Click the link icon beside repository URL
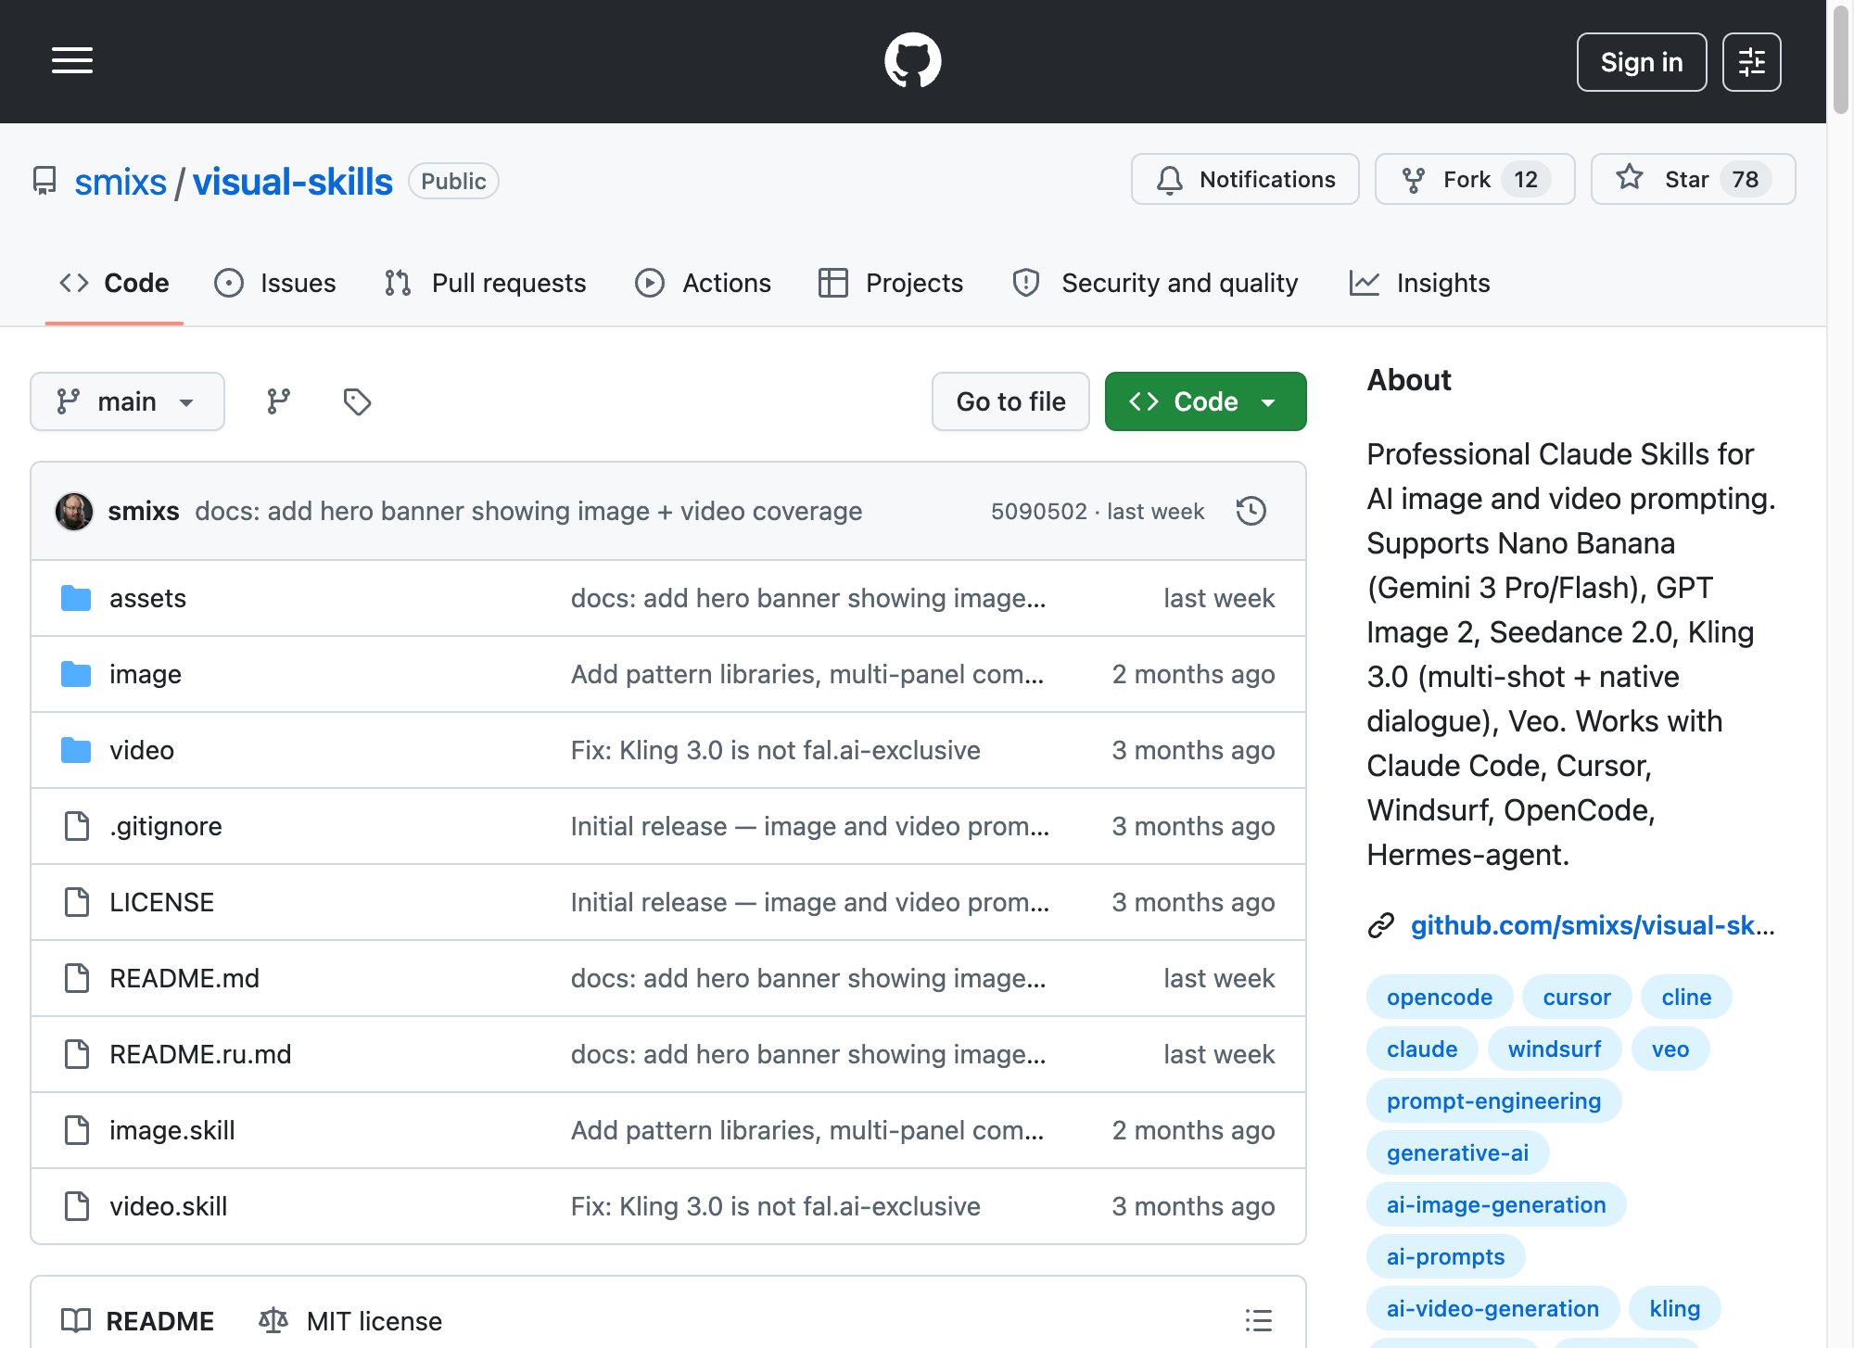Image resolution: width=1854 pixels, height=1348 pixels. (x=1381, y=925)
